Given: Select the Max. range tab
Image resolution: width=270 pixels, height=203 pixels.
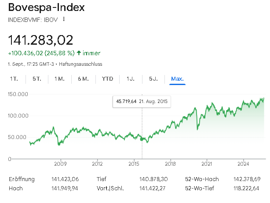Looking at the screenshot, I should tap(178, 79).
